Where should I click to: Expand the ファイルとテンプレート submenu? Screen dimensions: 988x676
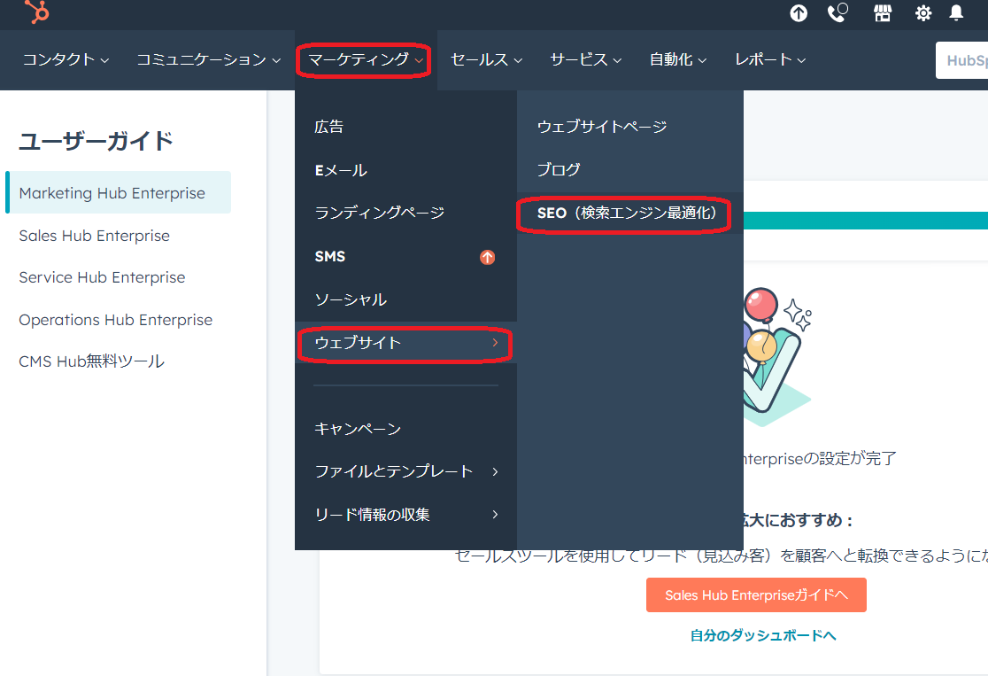(x=405, y=471)
